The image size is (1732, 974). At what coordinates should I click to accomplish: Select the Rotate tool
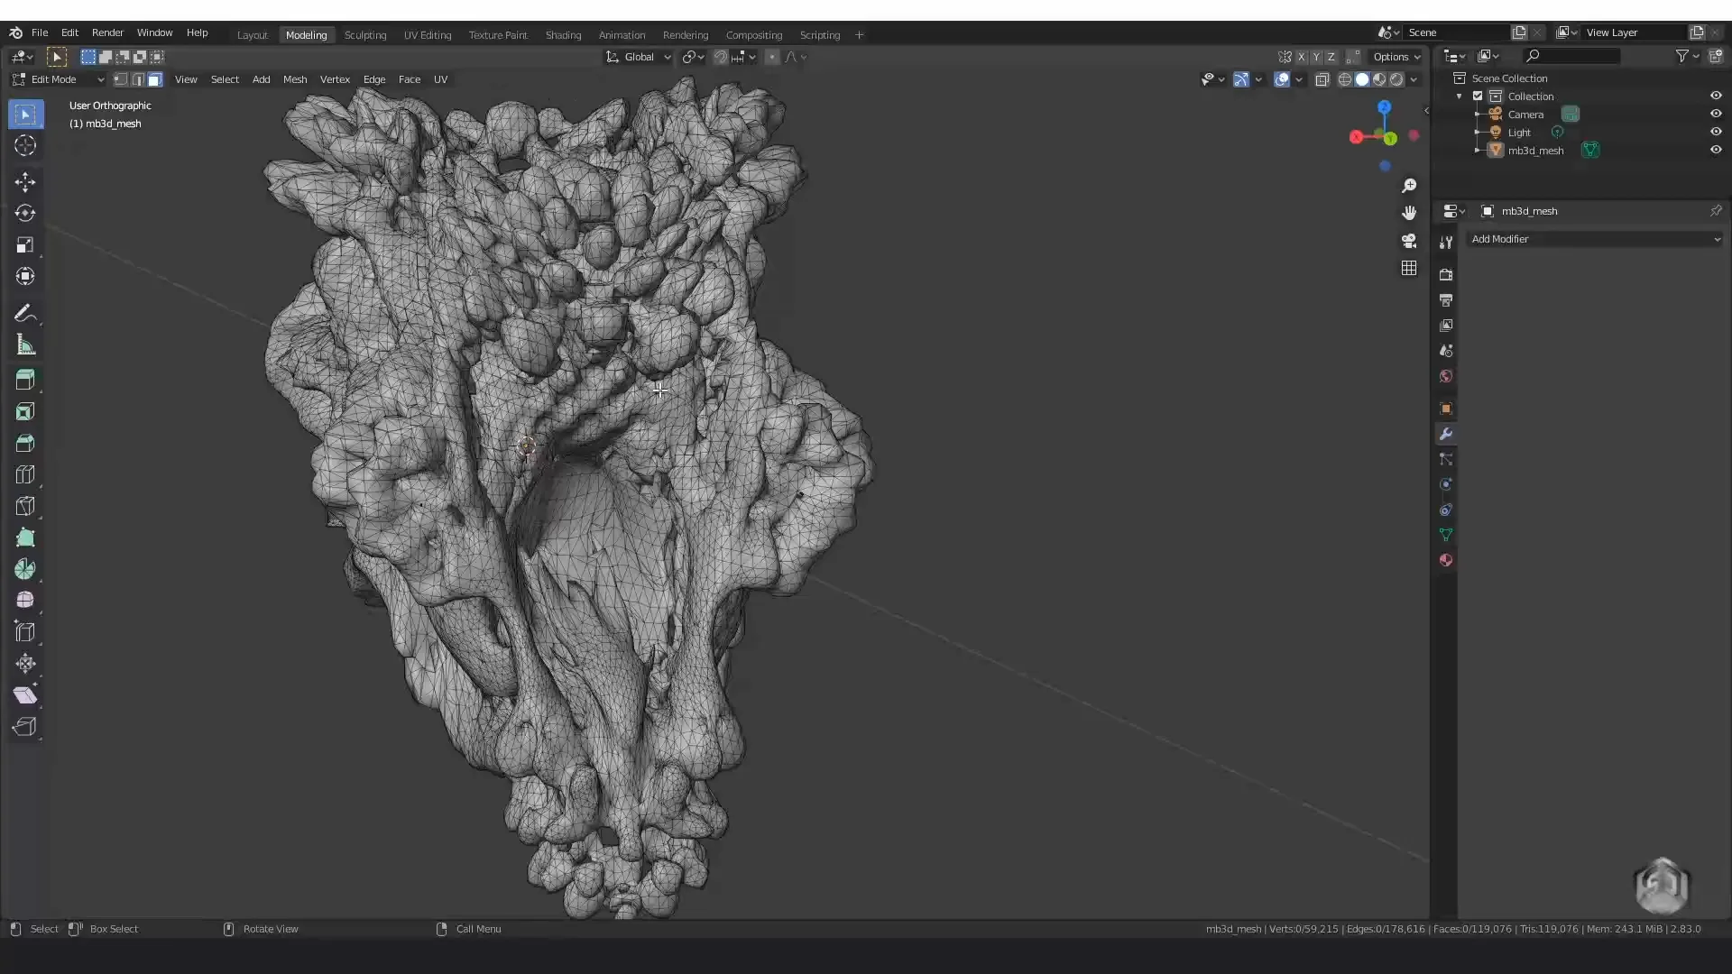[25, 213]
